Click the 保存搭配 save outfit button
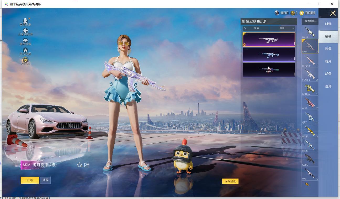The image size is (340, 199). (230, 181)
